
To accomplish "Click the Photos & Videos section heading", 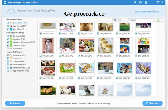I will pos(14,19).
